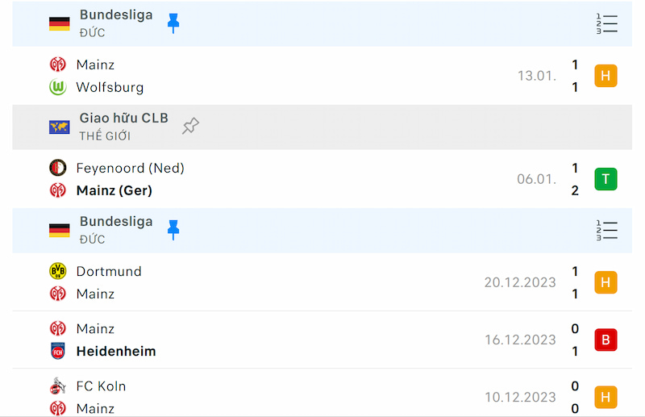Select the Mainz (Ger) team name

pyautogui.click(x=114, y=190)
